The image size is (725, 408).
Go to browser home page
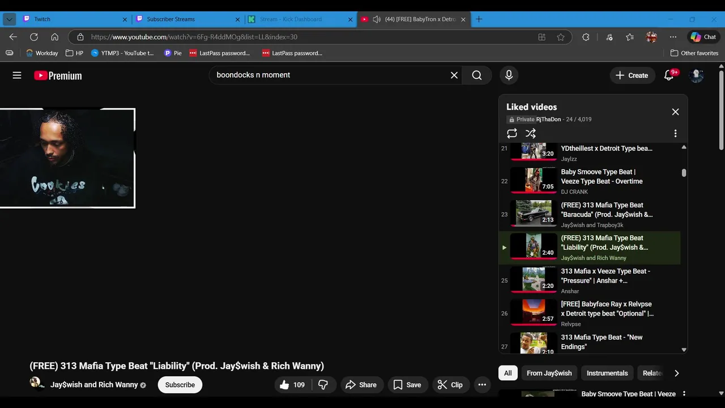point(54,37)
